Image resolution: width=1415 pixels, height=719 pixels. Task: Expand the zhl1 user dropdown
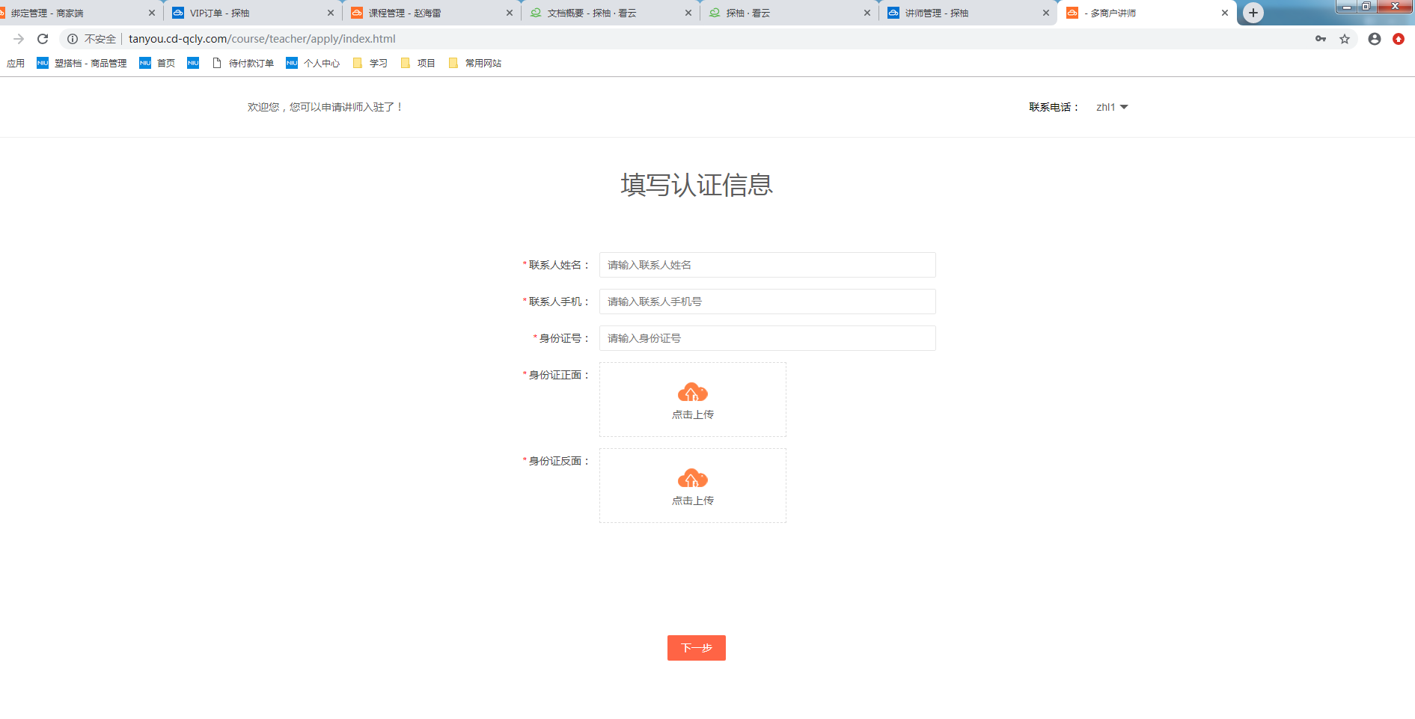pyautogui.click(x=1112, y=107)
